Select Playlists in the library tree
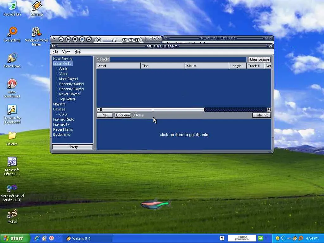Image resolution: width=324 pixels, height=243 pixels. point(59,104)
